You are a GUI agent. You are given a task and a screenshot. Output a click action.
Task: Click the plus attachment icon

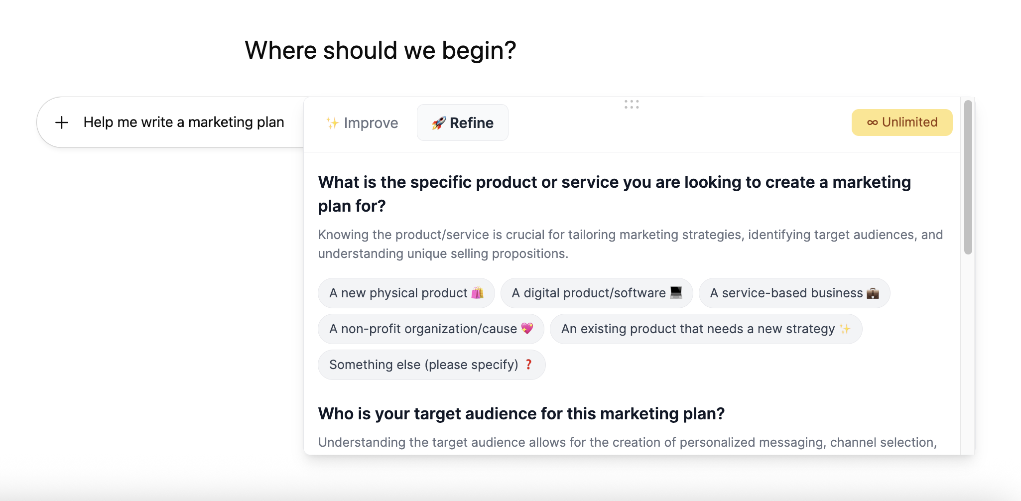point(62,123)
